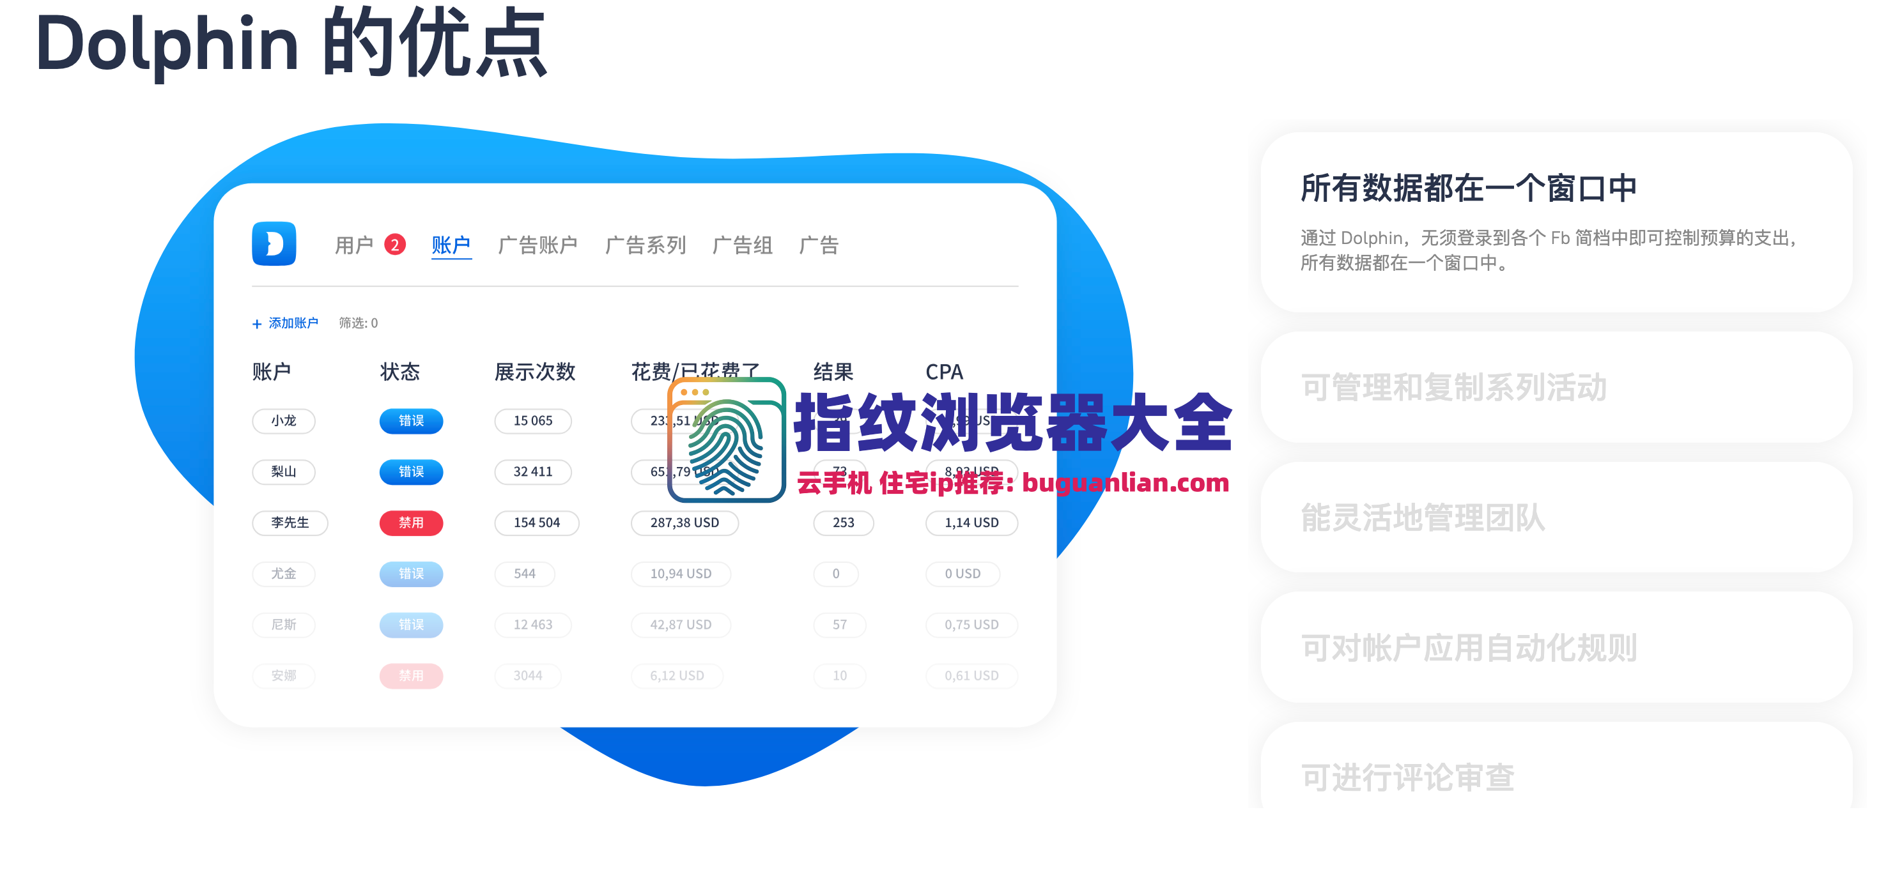The image size is (1902, 879).
Task: Switch to the 用户 tab
Action: click(357, 244)
